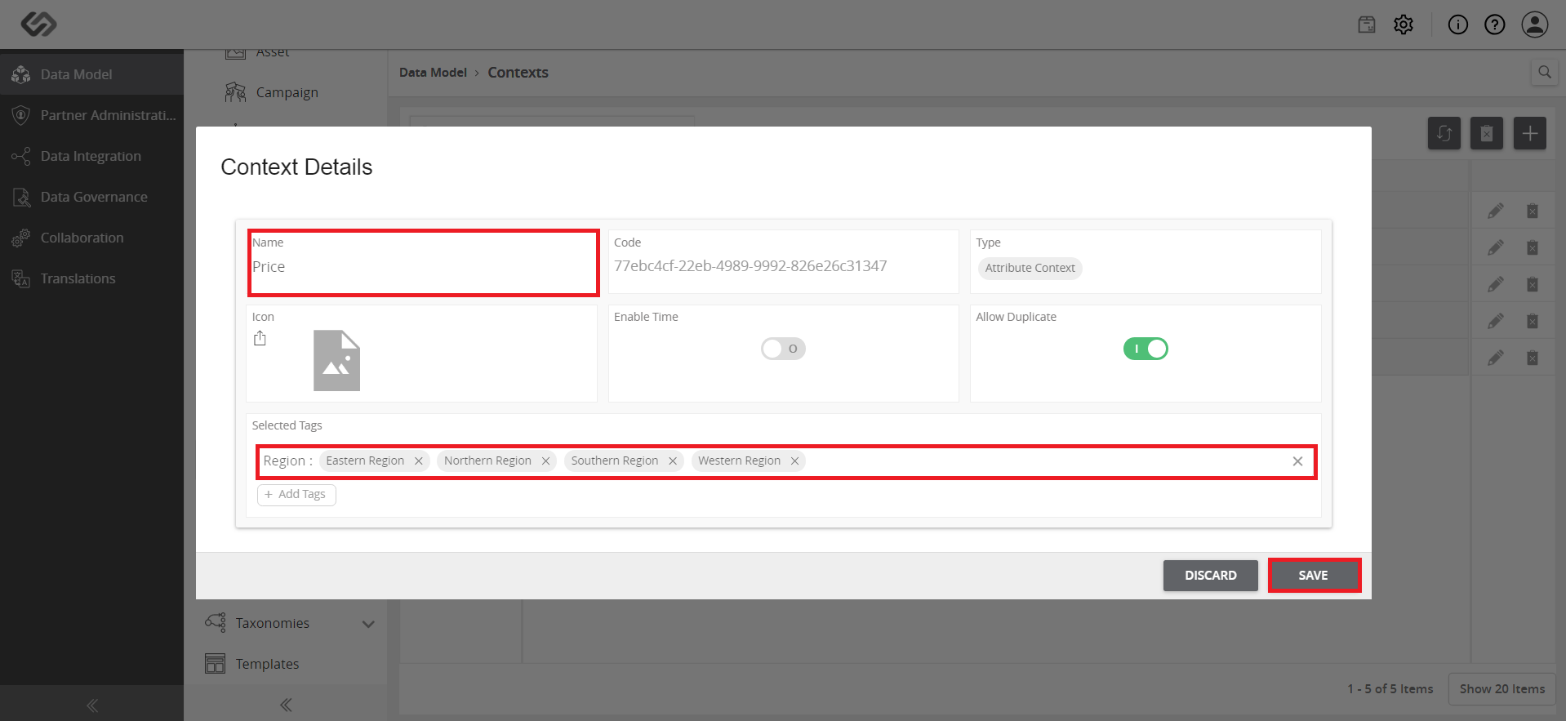
Task: Click the third row's edit pencil icon
Action: point(1495,284)
